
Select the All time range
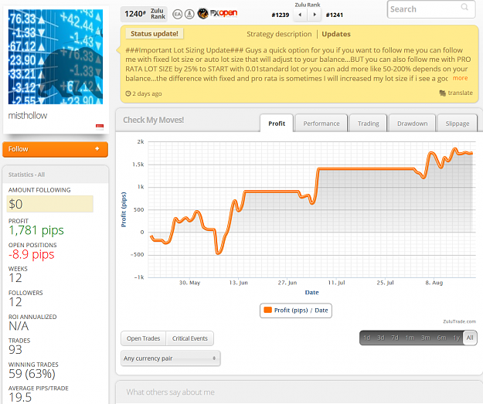click(x=470, y=338)
